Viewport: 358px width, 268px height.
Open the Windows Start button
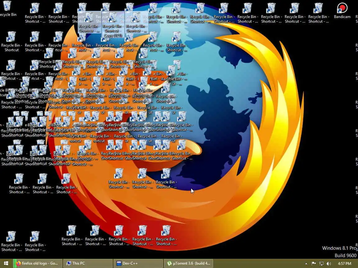(6, 263)
